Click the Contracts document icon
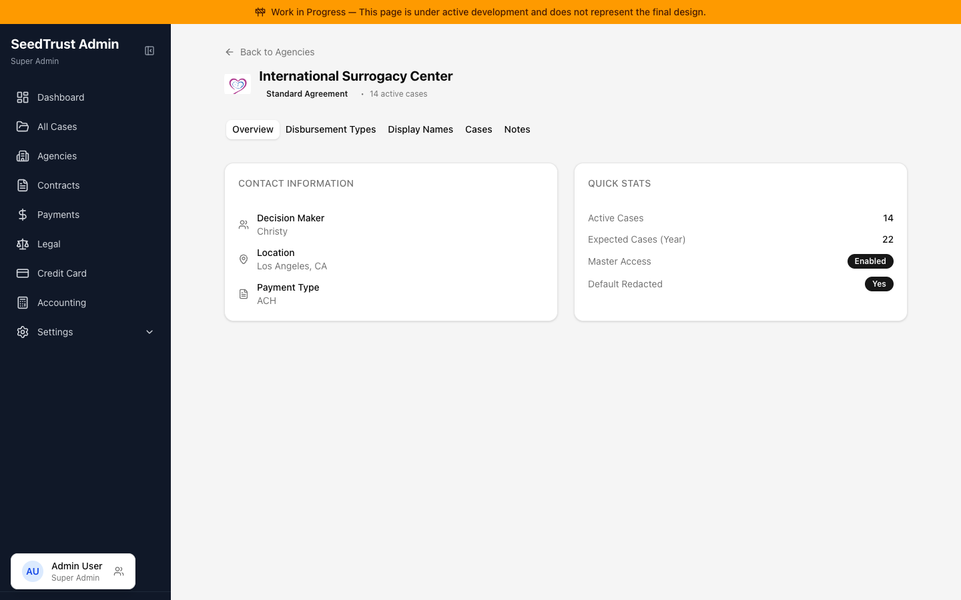 click(23, 185)
